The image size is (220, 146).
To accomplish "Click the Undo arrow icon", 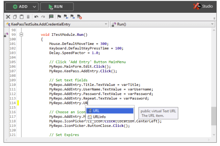I will pos(37,17).
